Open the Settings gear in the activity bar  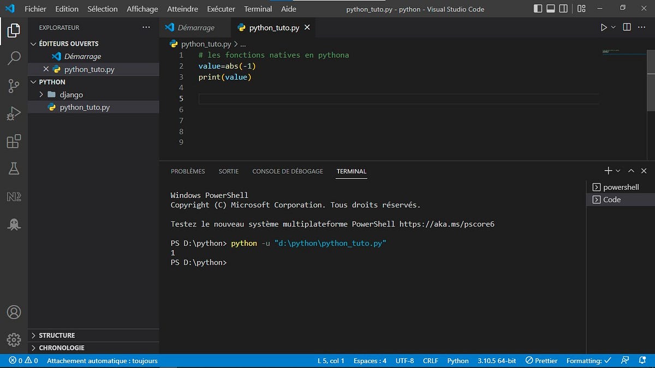click(x=14, y=339)
